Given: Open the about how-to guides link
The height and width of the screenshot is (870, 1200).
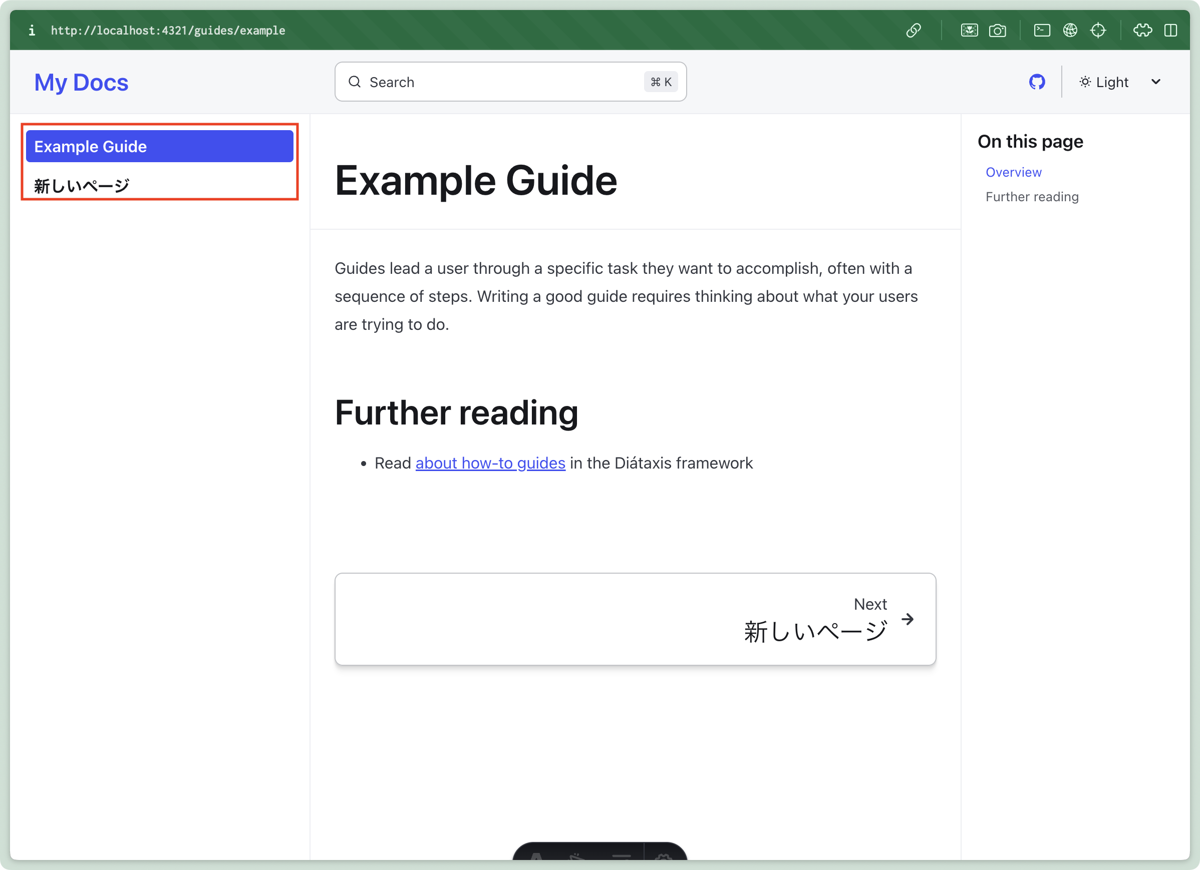Looking at the screenshot, I should (490, 463).
